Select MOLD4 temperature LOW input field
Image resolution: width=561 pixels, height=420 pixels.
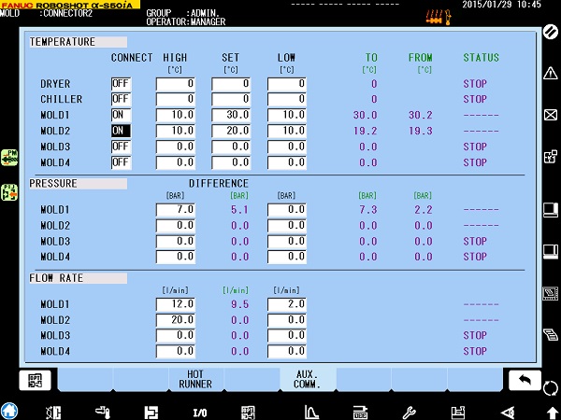287,162
